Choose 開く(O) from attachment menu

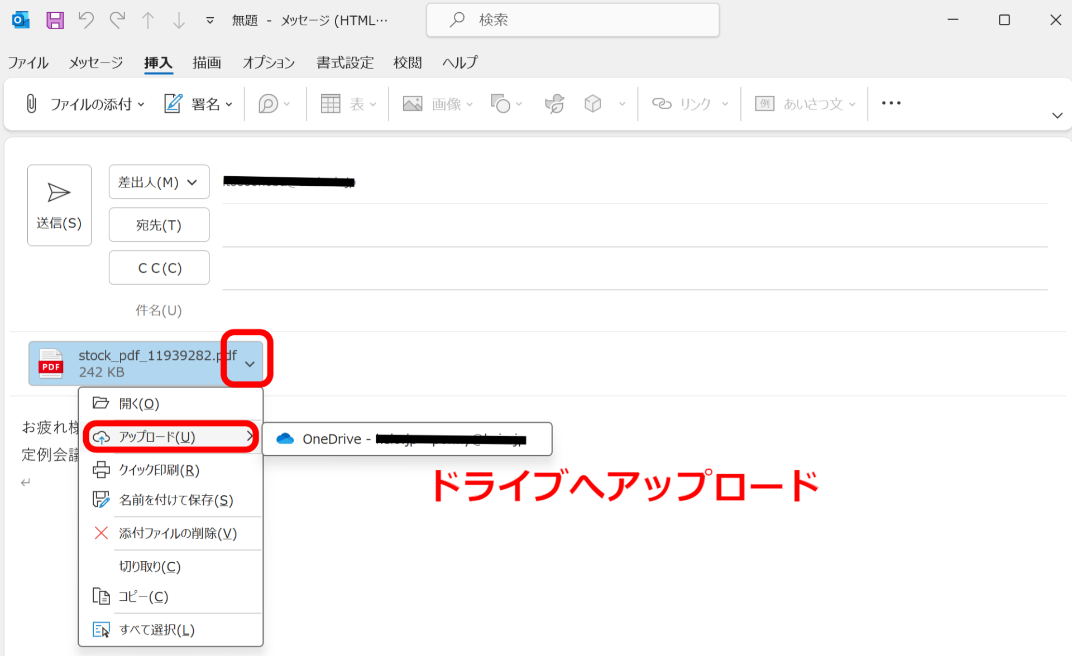(x=171, y=403)
